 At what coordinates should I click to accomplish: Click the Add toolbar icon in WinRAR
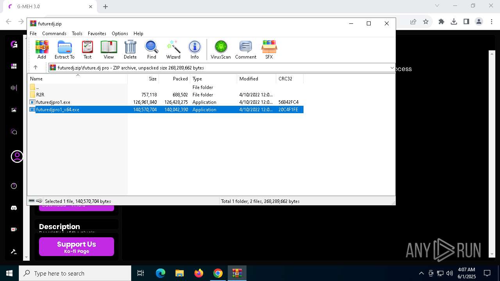42,50
